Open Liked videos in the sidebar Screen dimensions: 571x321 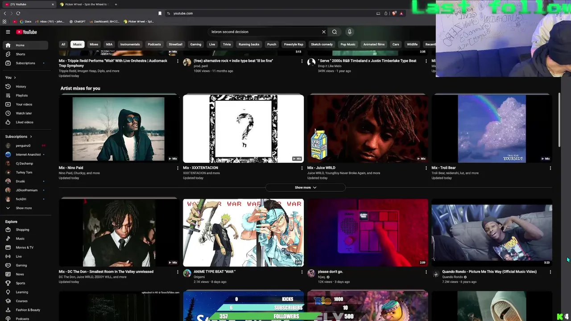pyautogui.click(x=26, y=122)
